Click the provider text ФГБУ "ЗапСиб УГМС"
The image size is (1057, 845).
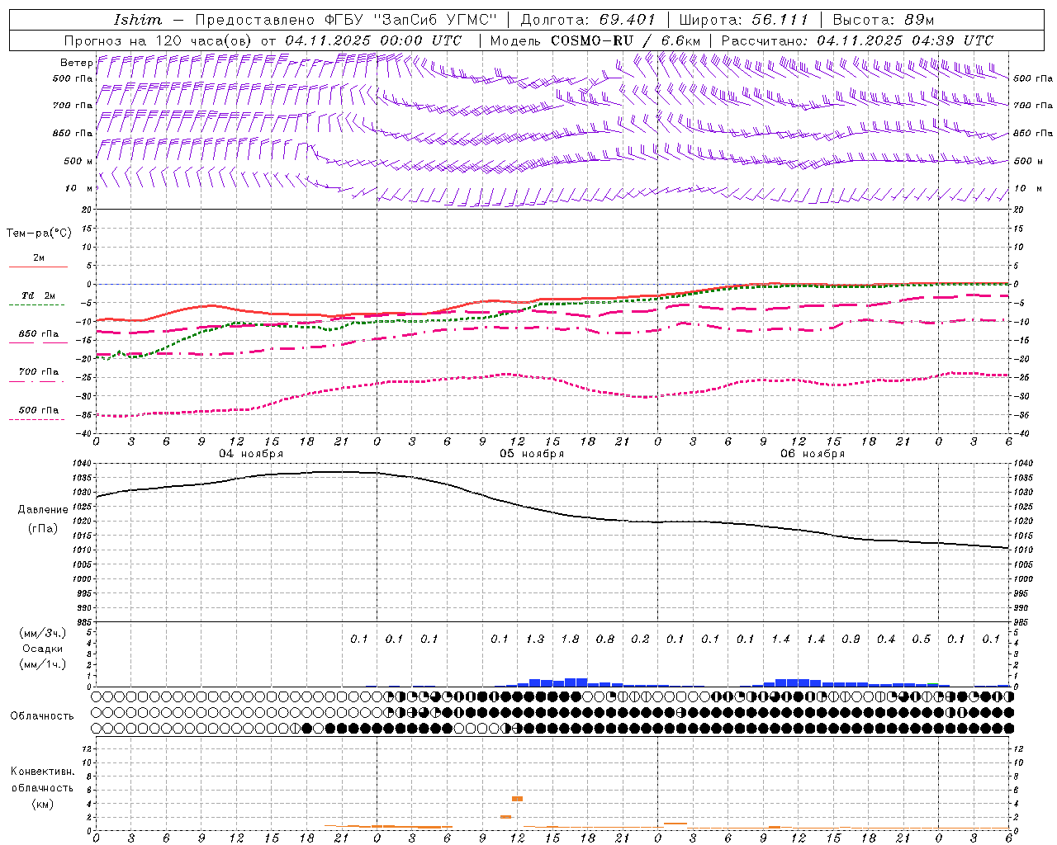411,20
